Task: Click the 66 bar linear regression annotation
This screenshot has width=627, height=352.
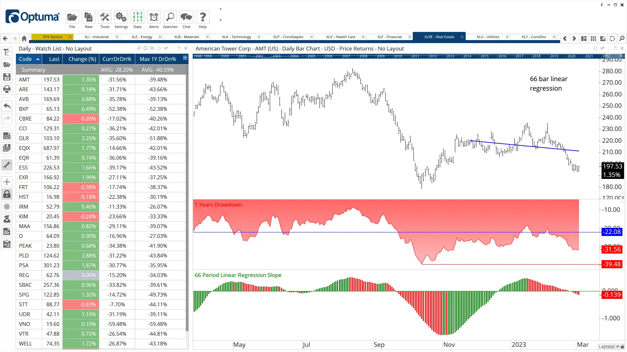Action: tap(549, 84)
